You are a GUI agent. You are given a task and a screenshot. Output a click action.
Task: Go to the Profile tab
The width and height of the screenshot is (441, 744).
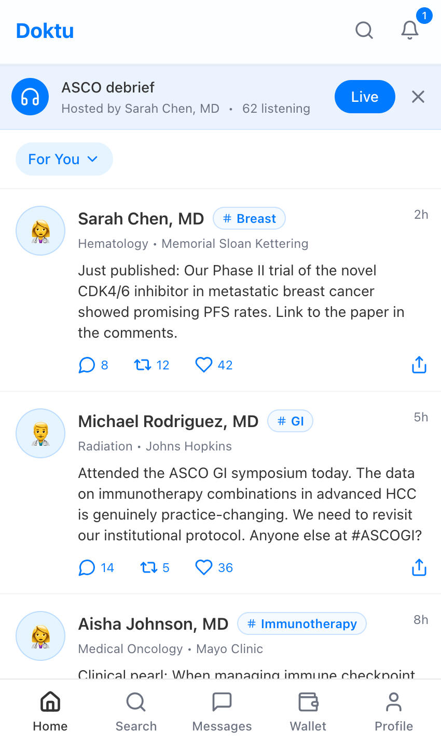(x=394, y=712)
